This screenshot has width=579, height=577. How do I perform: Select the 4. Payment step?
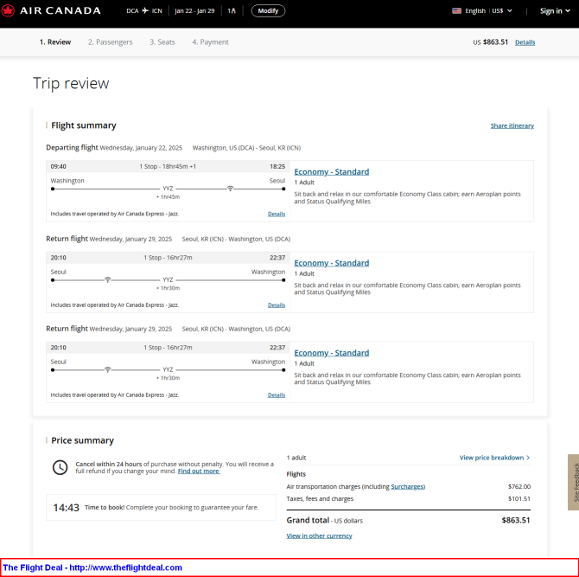pyautogui.click(x=210, y=42)
